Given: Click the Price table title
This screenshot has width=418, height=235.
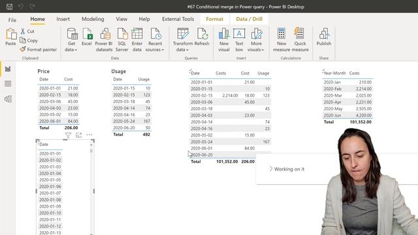Looking at the screenshot, I should [x=44, y=71].
